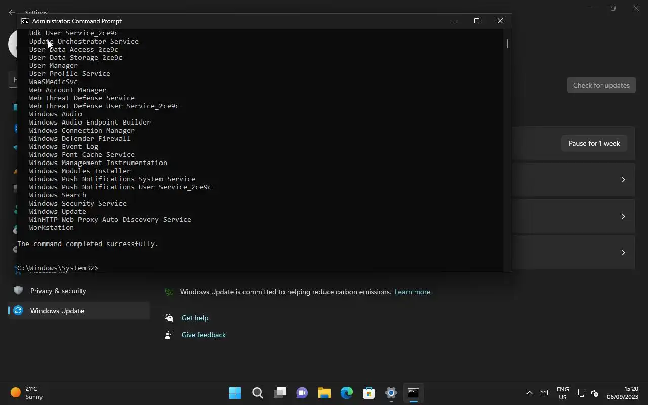Click 'User Profile Service' line
The width and height of the screenshot is (648, 405).
pos(69,73)
